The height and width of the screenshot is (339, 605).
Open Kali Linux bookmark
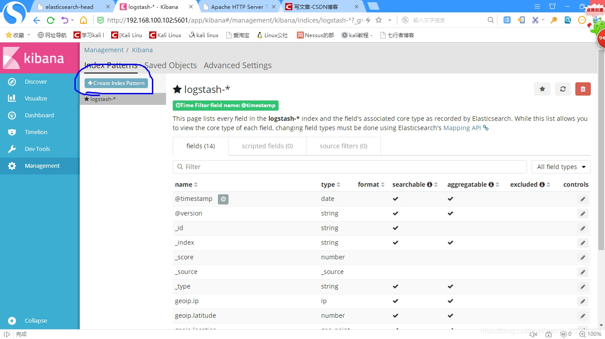165,35
